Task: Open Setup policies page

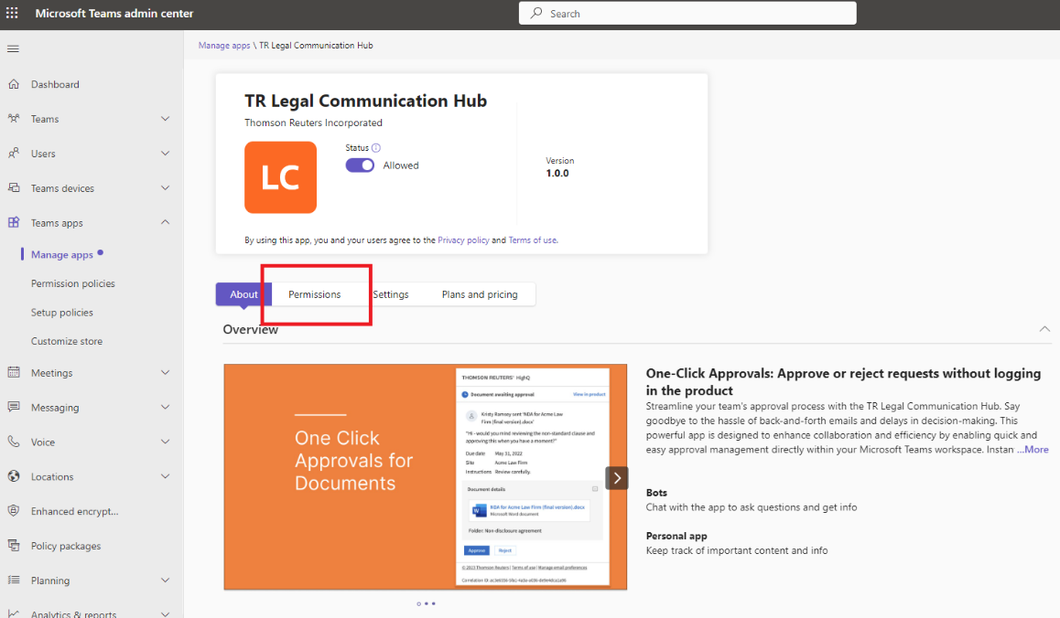Action: (x=62, y=313)
